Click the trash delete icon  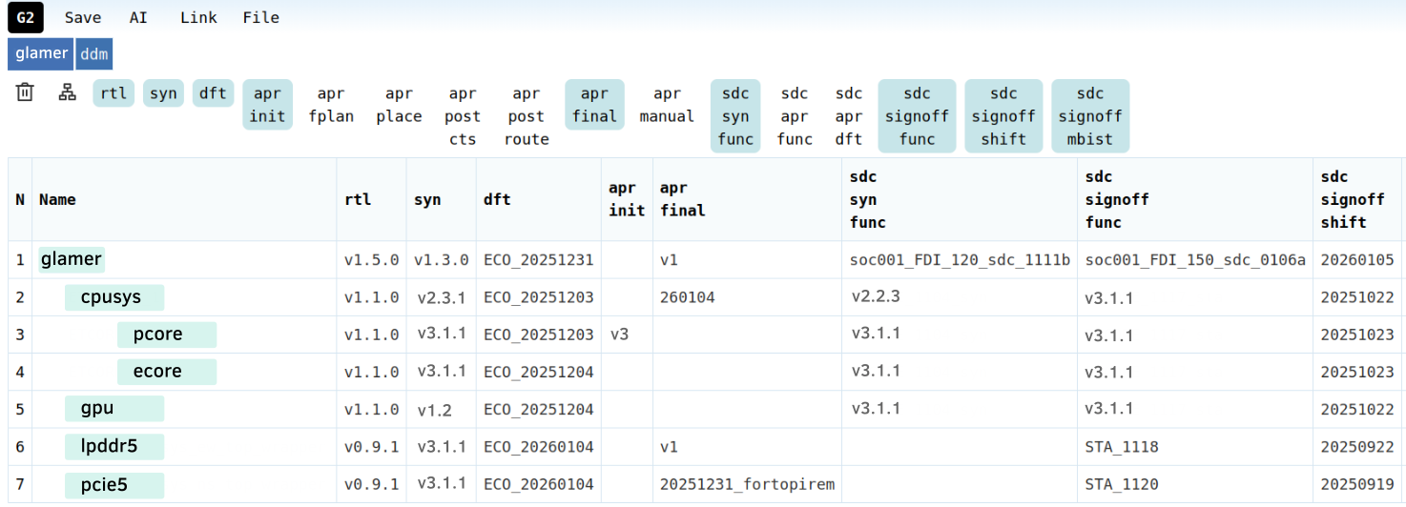[25, 92]
